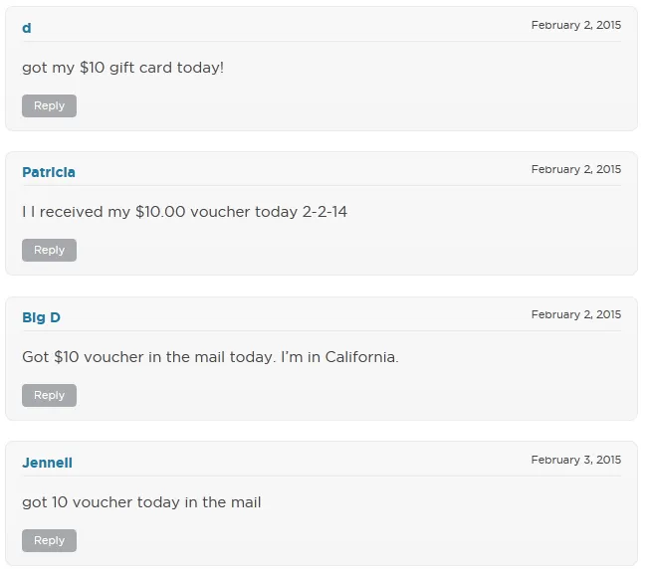Viewport: 648px width, 575px height.
Task: Click the divider line under d's name
Action: pyautogui.click(x=322, y=42)
